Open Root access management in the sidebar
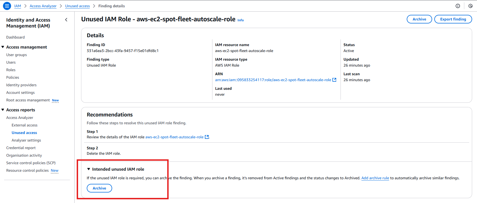 [x=28, y=100]
